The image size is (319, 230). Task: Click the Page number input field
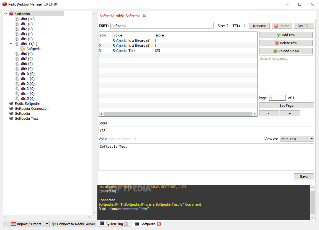click(277, 98)
